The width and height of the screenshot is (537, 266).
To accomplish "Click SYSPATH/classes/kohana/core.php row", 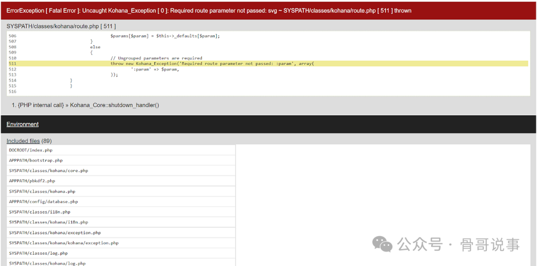I will pos(121,171).
